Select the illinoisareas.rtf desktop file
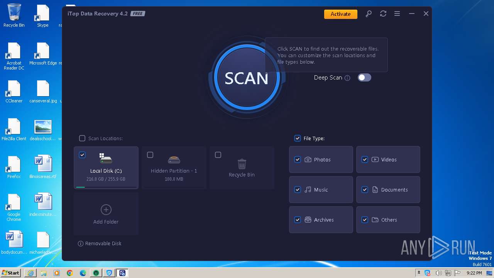Viewport: 494px width, 278px height. (43, 167)
